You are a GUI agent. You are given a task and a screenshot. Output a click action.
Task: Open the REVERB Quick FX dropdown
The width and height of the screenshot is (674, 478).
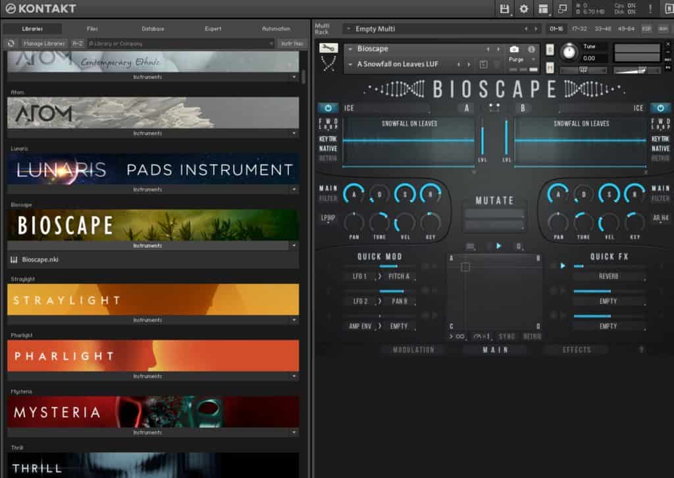(x=609, y=277)
